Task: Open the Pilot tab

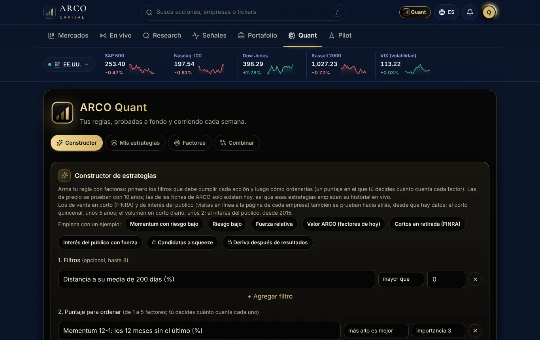Action: point(340,36)
